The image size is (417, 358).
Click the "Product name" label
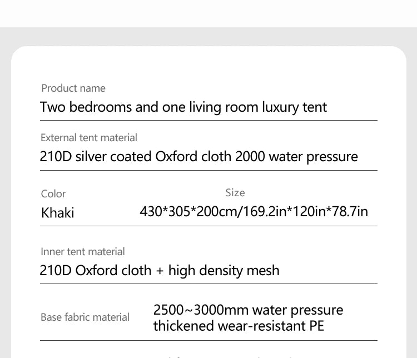[73, 88]
